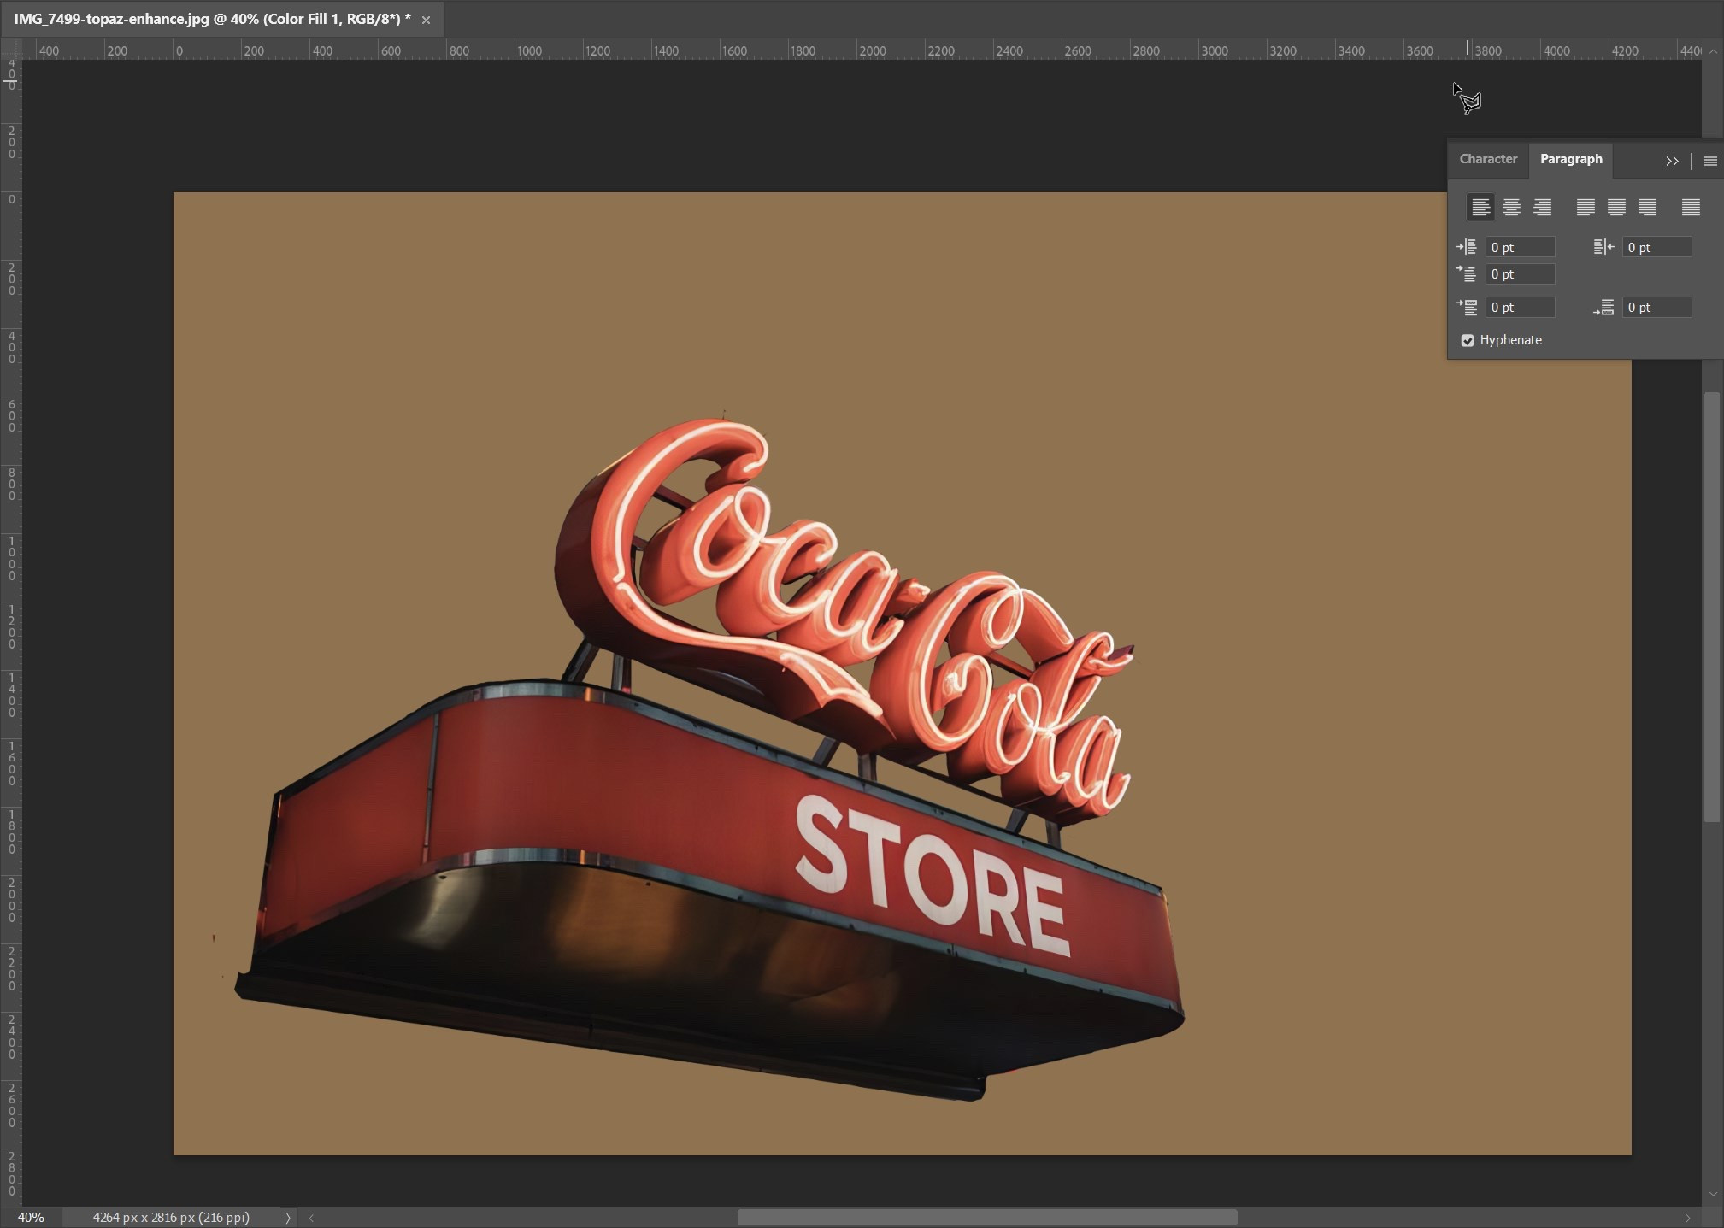
Task: Edit the space after paragraph field
Action: [x=1656, y=307]
